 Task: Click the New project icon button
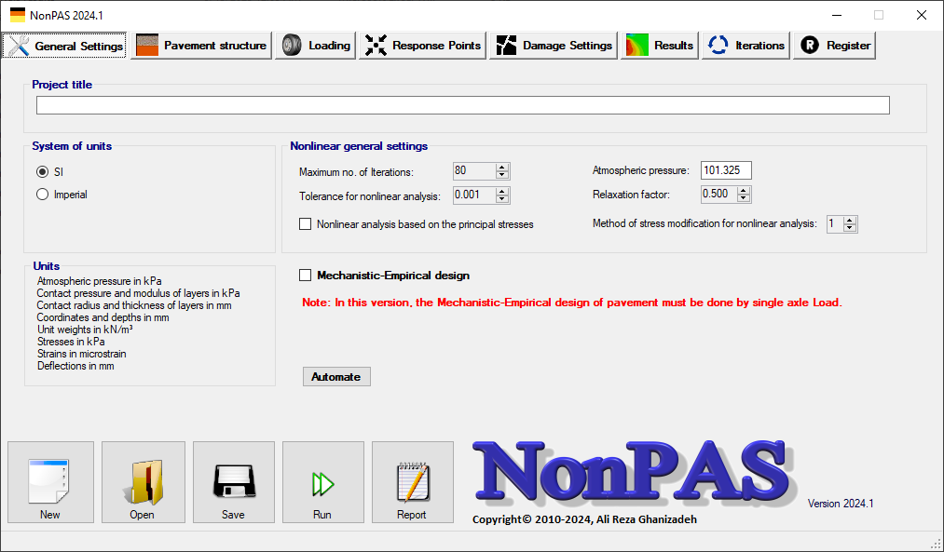click(x=50, y=481)
